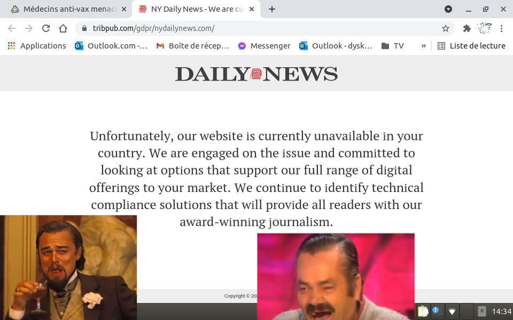Open the Wi-Fi network tray icon
The width and height of the screenshot is (513, 320).
452,311
